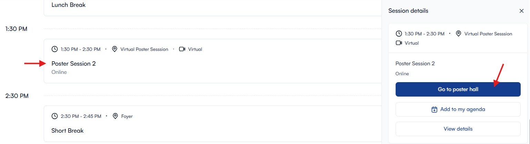Screen dimensions: 530x144
Task: Select the Short Break session
Action: 68,131
